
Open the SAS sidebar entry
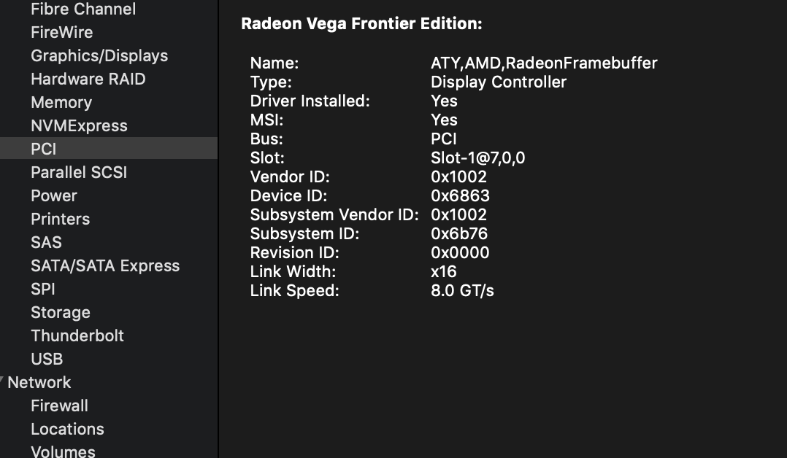coord(46,243)
